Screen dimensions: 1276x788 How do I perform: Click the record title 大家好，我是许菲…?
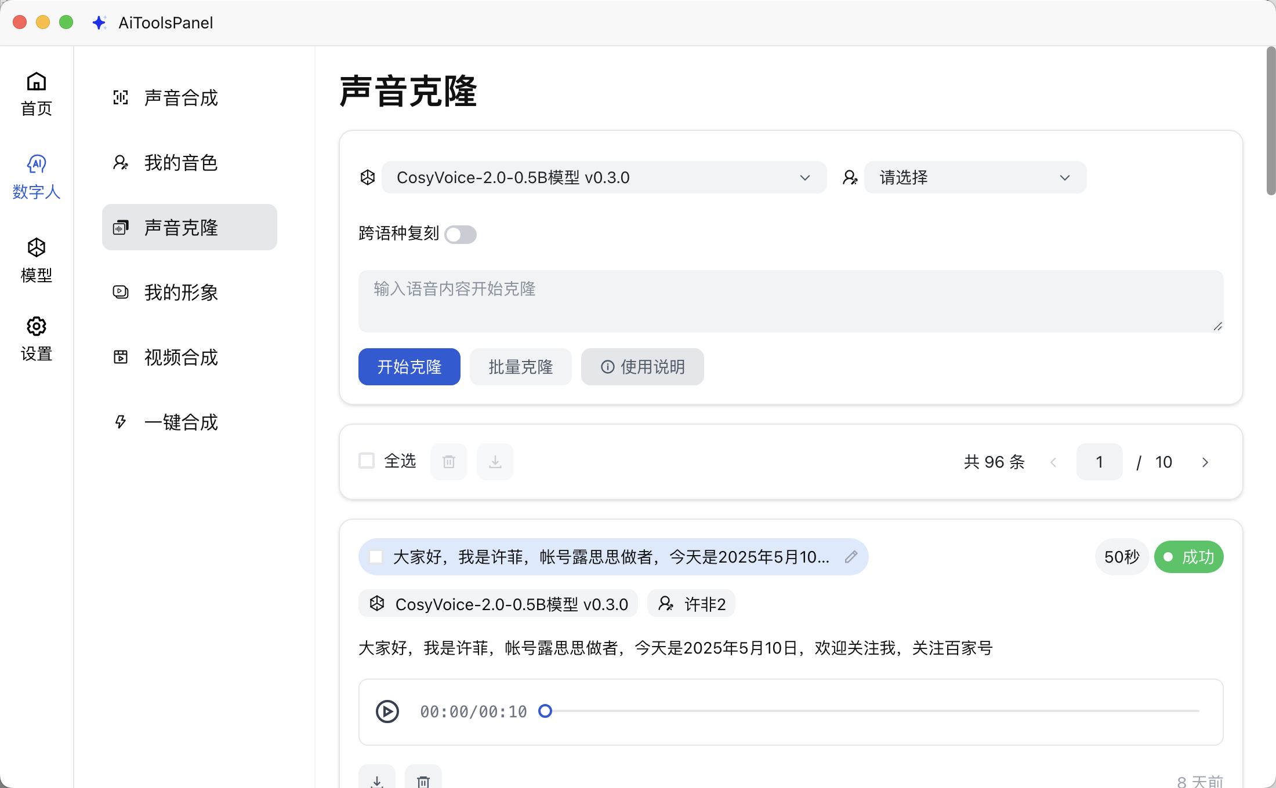click(x=611, y=557)
